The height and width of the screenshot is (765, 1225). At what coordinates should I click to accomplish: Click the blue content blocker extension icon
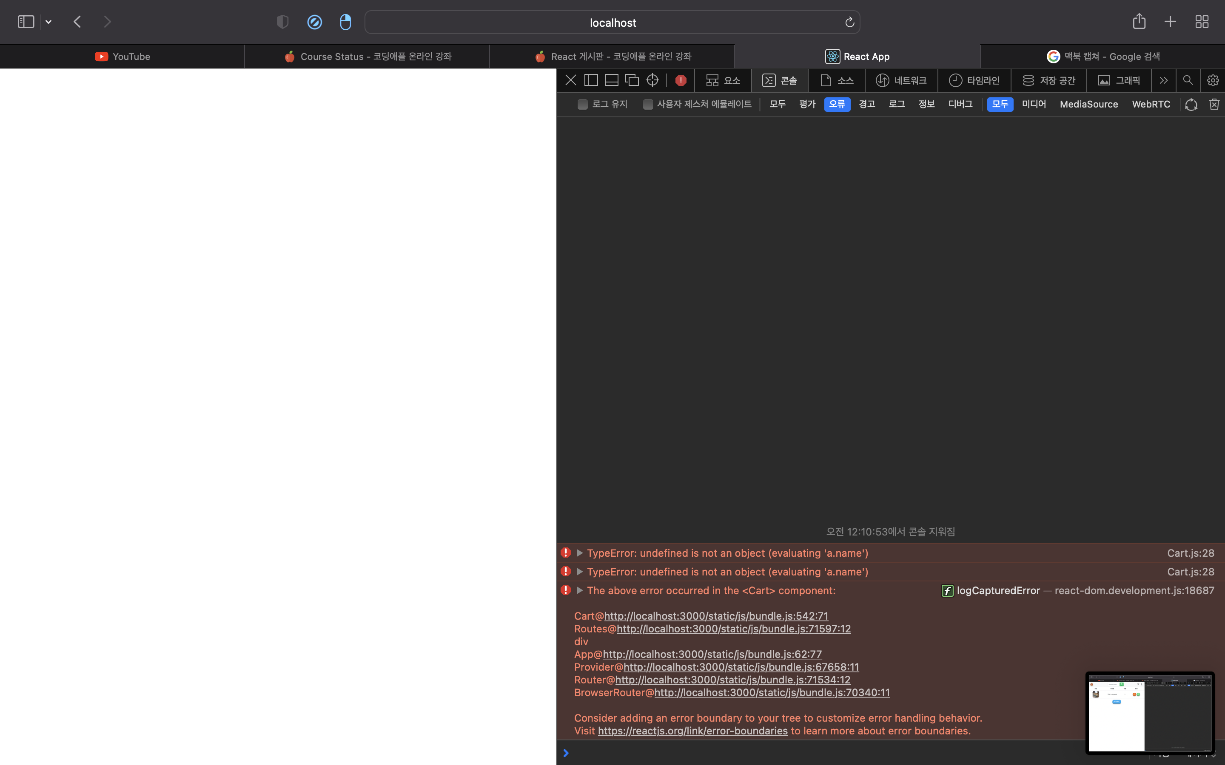314,22
